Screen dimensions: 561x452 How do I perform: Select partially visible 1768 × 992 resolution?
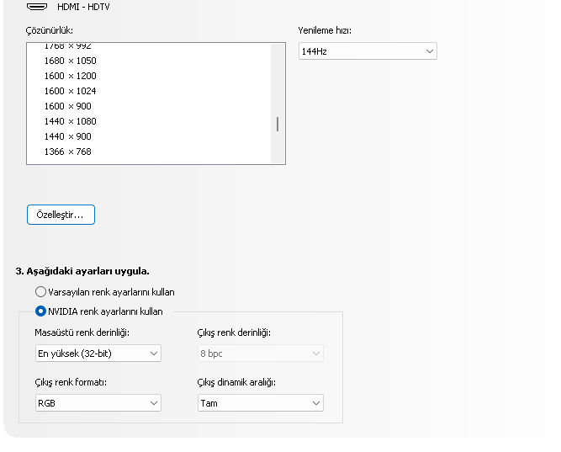(67, 47)
